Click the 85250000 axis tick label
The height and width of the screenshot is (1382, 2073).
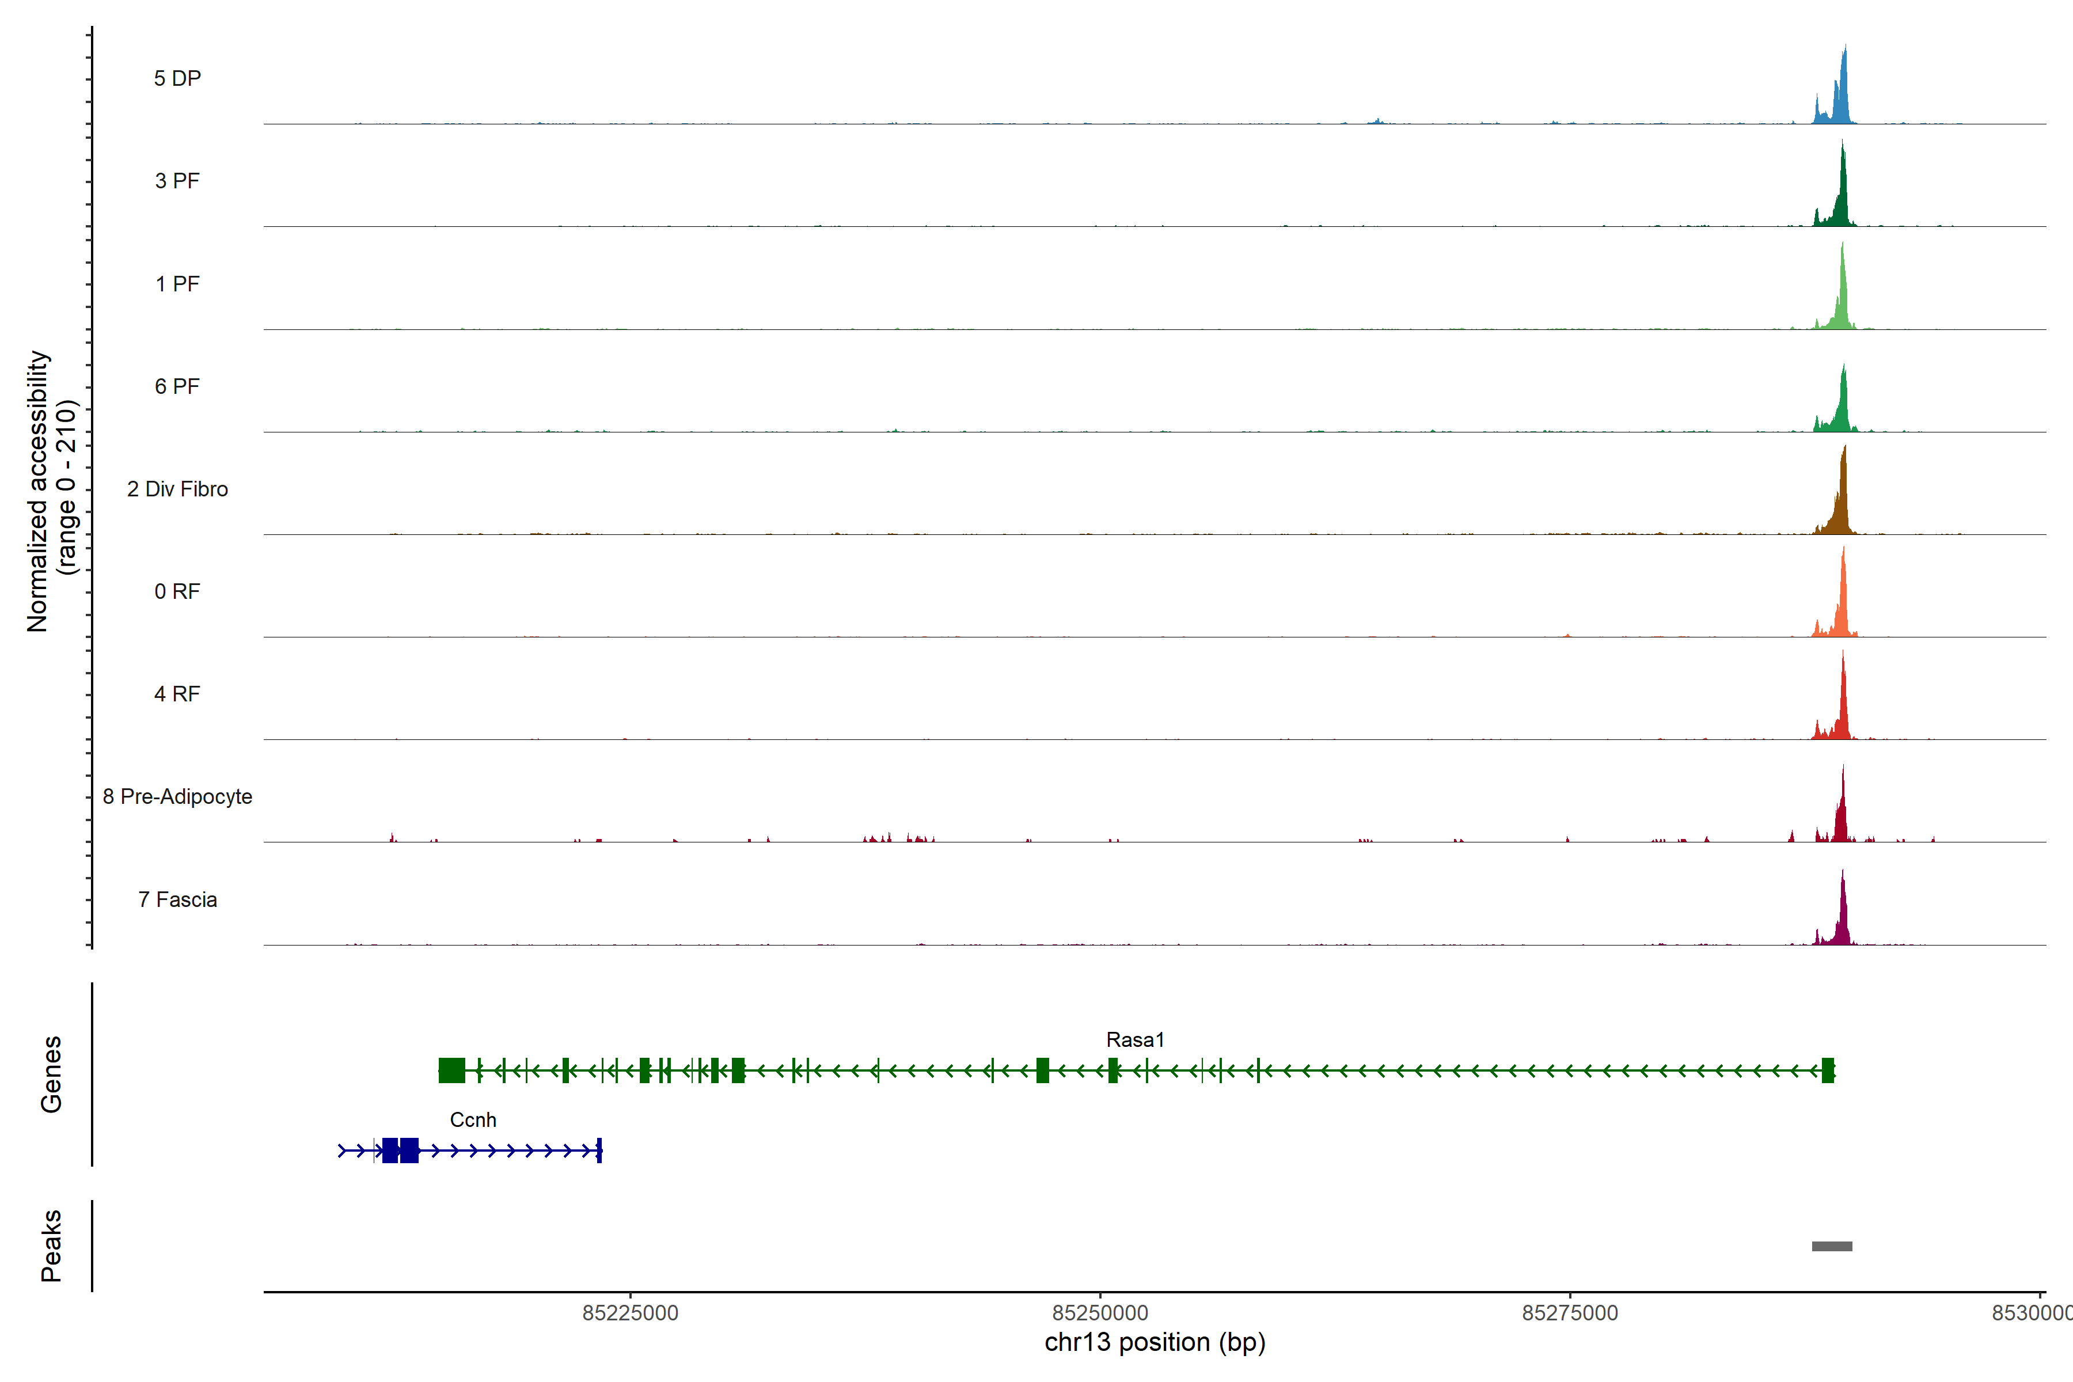coord(1100,1313)
